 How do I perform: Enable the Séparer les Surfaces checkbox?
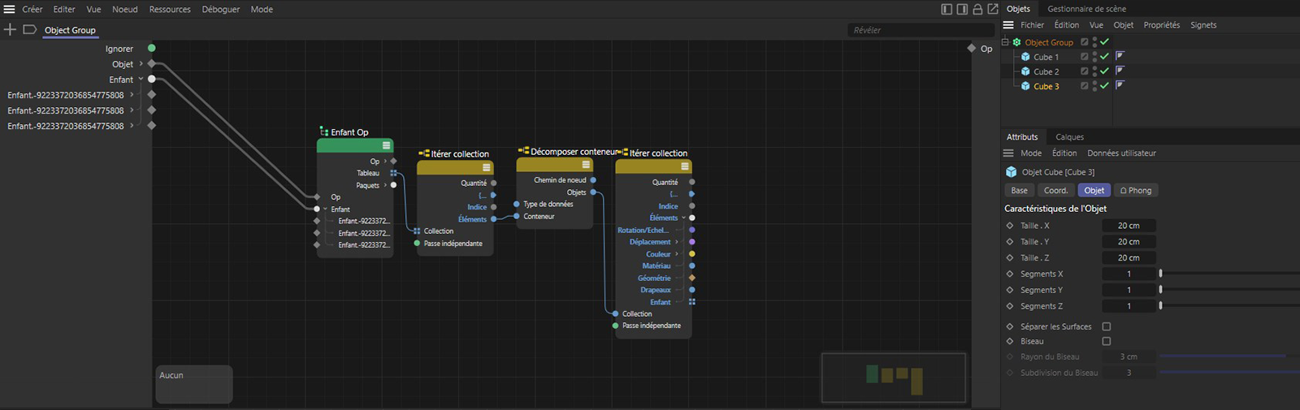coord(1106,326)
